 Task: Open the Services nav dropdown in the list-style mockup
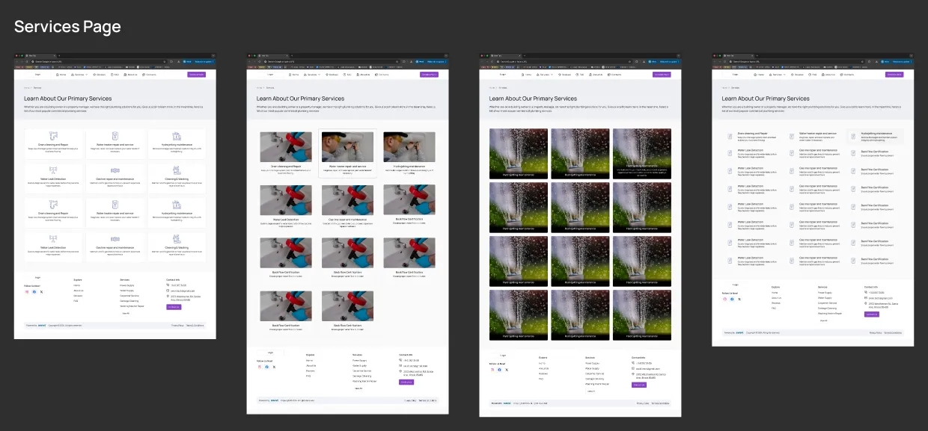click(x=778, y=75)
